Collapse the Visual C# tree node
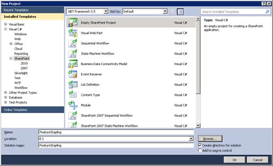This screenshot has height=166, width=273. 5,29
